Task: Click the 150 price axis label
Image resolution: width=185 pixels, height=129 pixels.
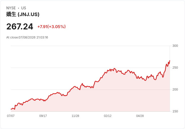Action: tap(175, 111)
